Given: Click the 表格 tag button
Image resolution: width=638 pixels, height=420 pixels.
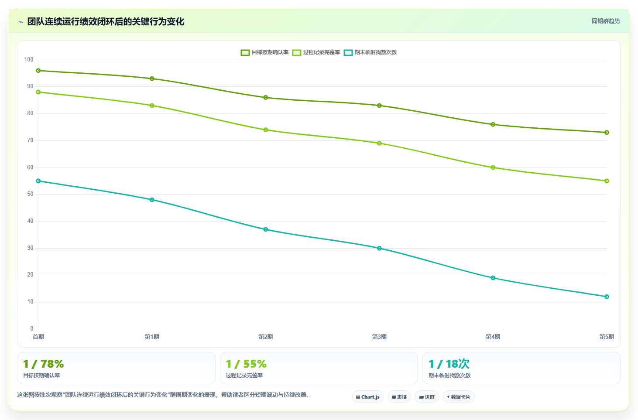Looking at the screenshot, I should pos(399,397).
